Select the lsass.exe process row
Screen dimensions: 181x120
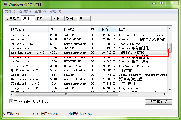[x=89, y=75]
